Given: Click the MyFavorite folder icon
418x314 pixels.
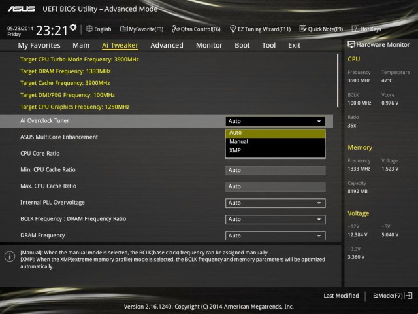Looking at the screenshot, I should pos(123,29).
